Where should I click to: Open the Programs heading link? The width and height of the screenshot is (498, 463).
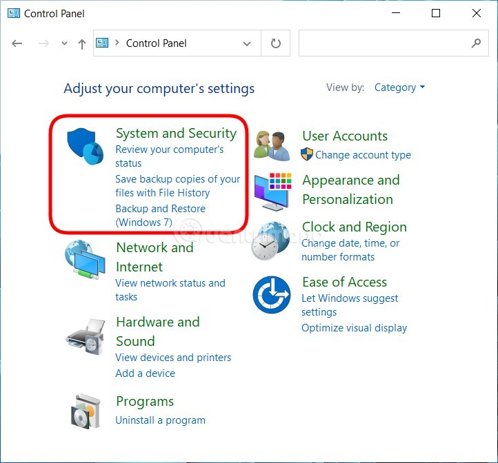(x=145, y=402)
